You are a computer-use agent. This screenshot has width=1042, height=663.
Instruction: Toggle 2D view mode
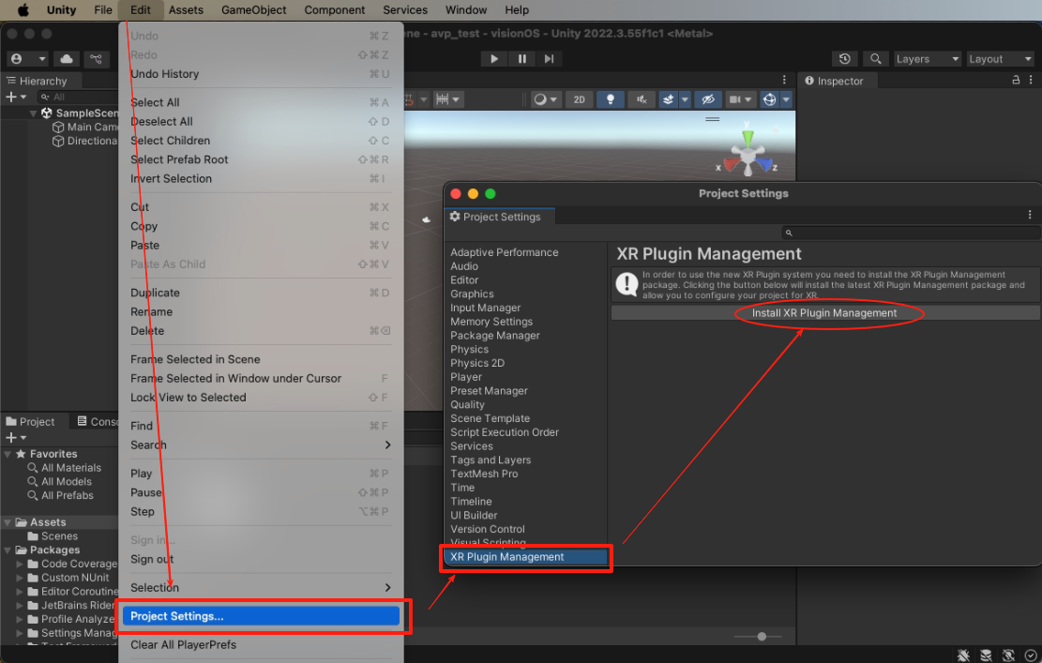tap(580, 99)
